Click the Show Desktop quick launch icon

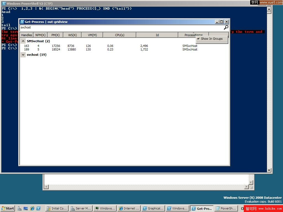pyautogui.click(x=26, y=208)
